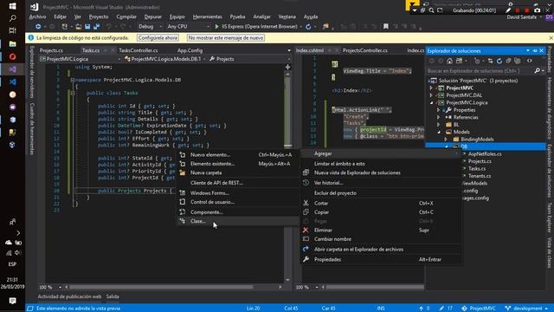Viewport: 554px width, 312px height.
Task: Click the development branch in status bar
Action: tap(528, 309)
